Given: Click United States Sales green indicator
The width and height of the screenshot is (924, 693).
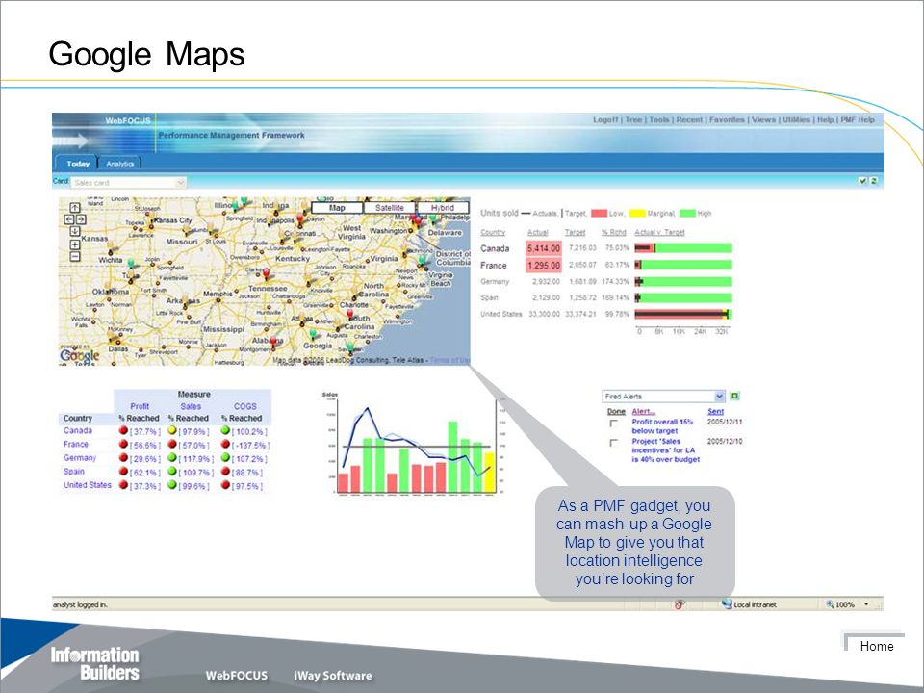Looking at the screenshot, I should click(172, 484).
